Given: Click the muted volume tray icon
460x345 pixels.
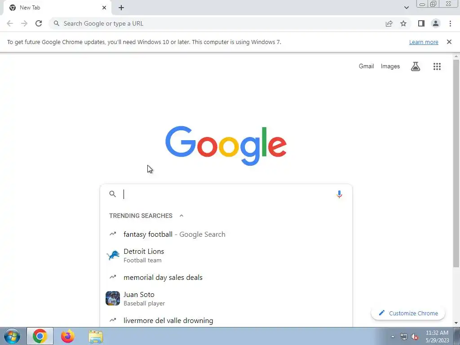Looking at the screenshot, I should pyautogui.click(x=415, y=337).
